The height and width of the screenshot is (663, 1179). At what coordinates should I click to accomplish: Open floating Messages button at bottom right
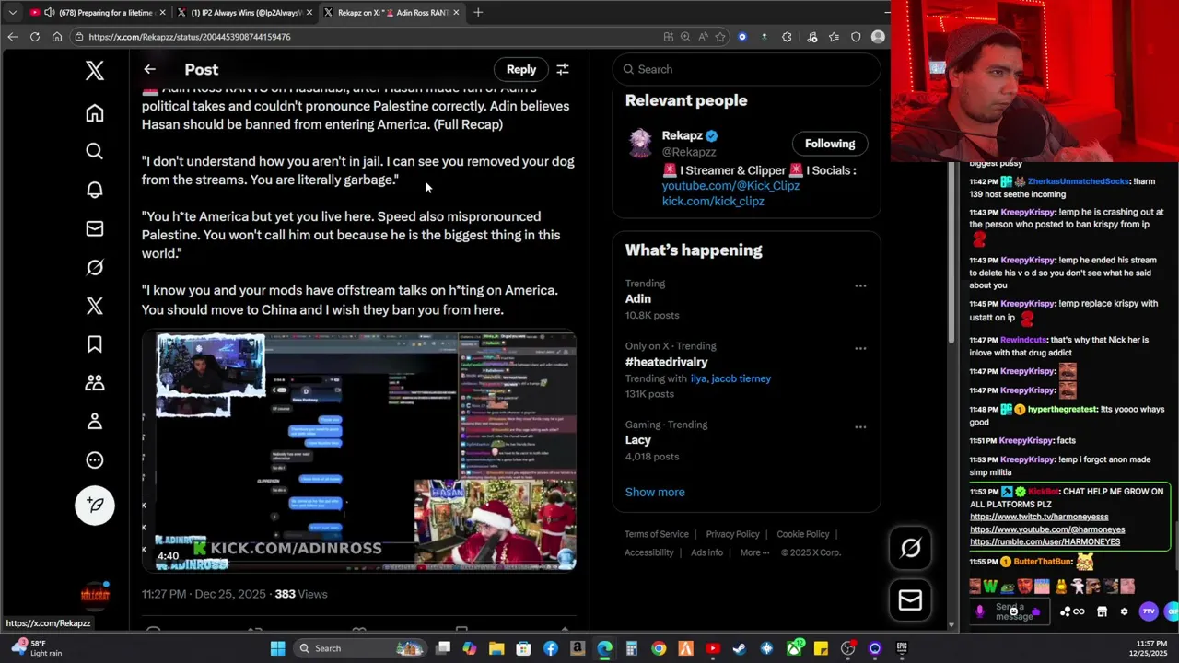coord(910,600)
